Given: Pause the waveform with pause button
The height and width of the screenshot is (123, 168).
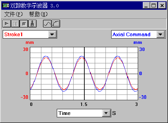Looking at the screenshot, I should [15, 24].
